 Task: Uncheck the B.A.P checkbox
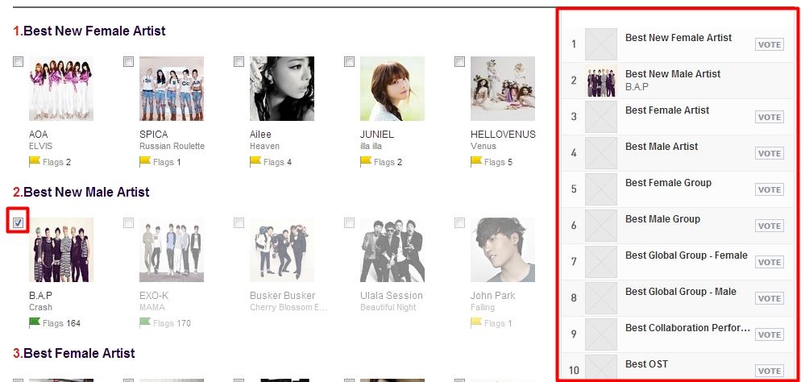[x=19, y=222]
